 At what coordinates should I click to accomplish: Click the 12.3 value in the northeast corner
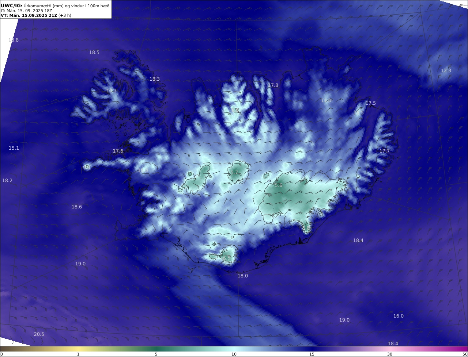[x=446, y=71]
